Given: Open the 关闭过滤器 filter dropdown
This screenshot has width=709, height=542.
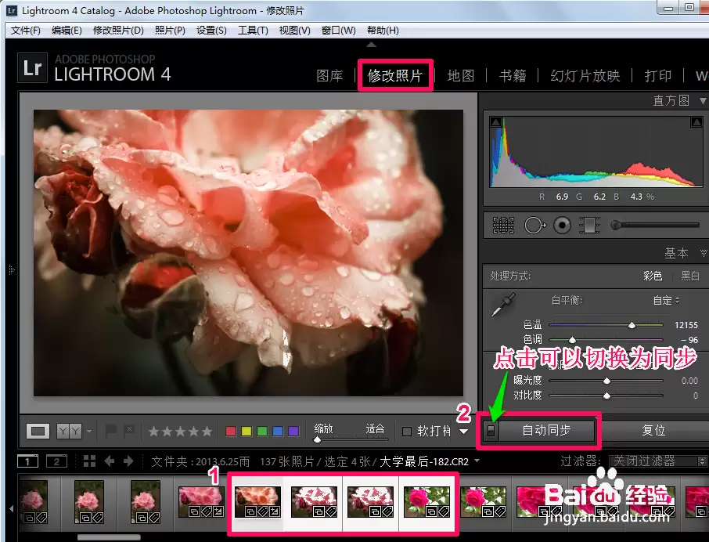Looking at the screenshot, I should pyautogui.click(x=657, y=461).
